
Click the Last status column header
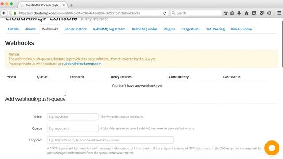coord(232,77)
